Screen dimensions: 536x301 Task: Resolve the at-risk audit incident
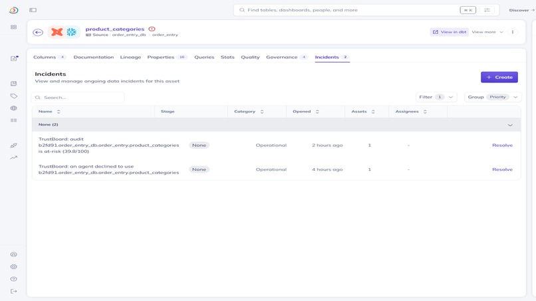(502, 146)
